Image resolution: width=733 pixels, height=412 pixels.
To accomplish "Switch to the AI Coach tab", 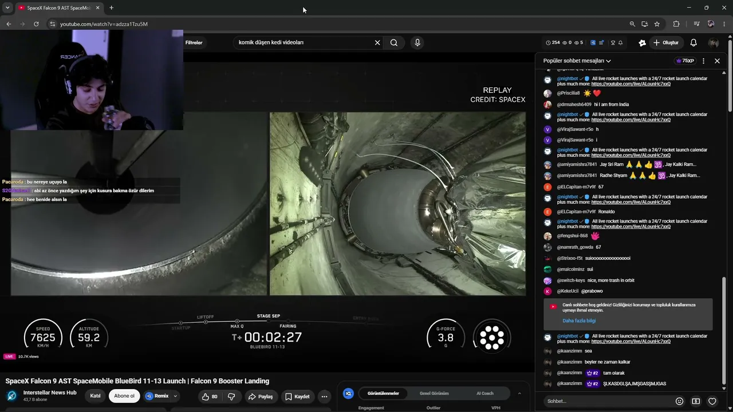I will [x=485, y=394].
